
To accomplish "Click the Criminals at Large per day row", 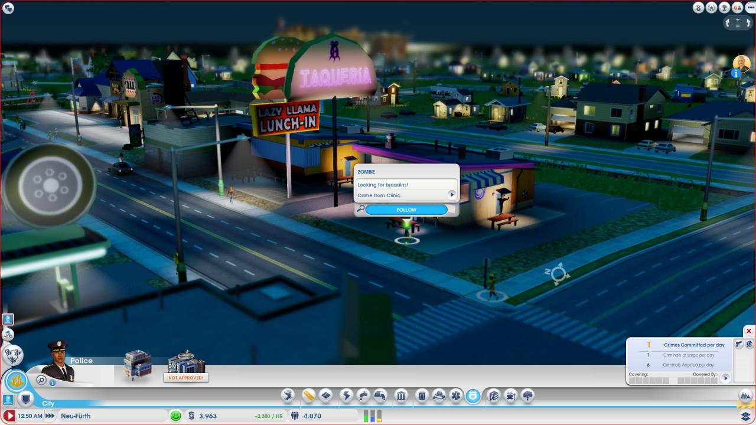I will (x=680, y=355).
